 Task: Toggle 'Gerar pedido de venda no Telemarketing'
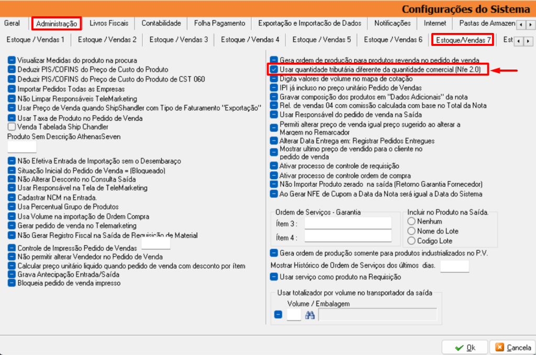(12, 226)
